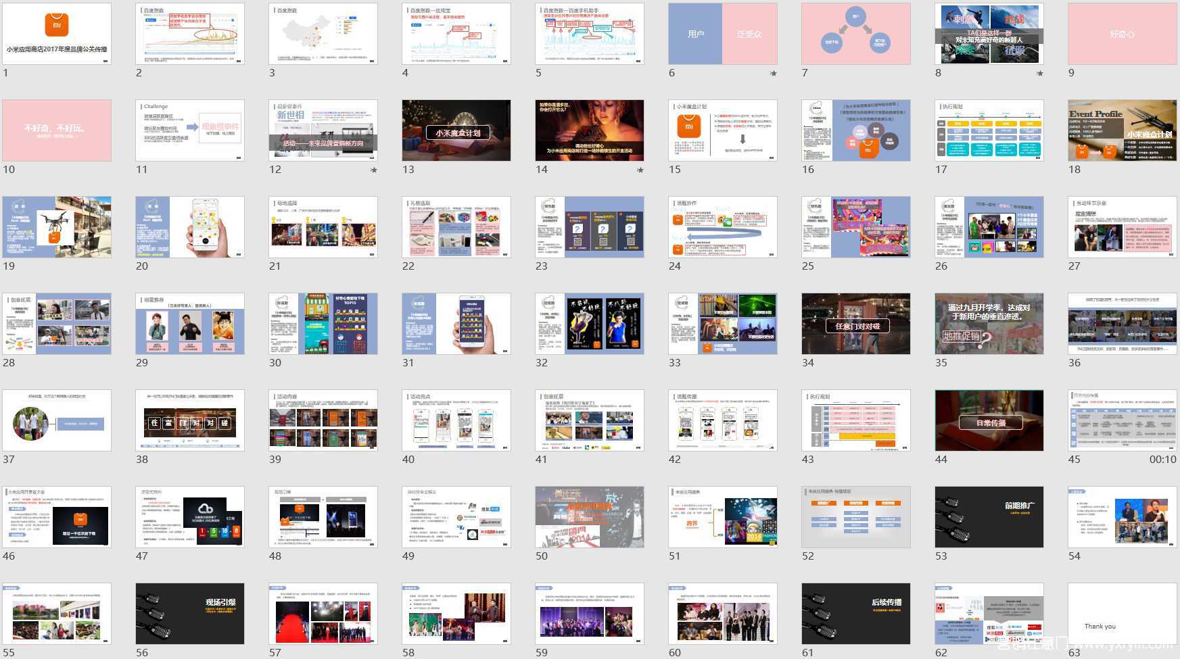Image resolution: width=1180 pixels, height=659 pixels.
Task: Select slide 57 red carpet photos thumbnail
Action: 323,614
